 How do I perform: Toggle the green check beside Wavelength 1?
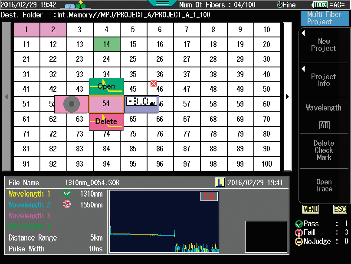click(x=67, y=194)
